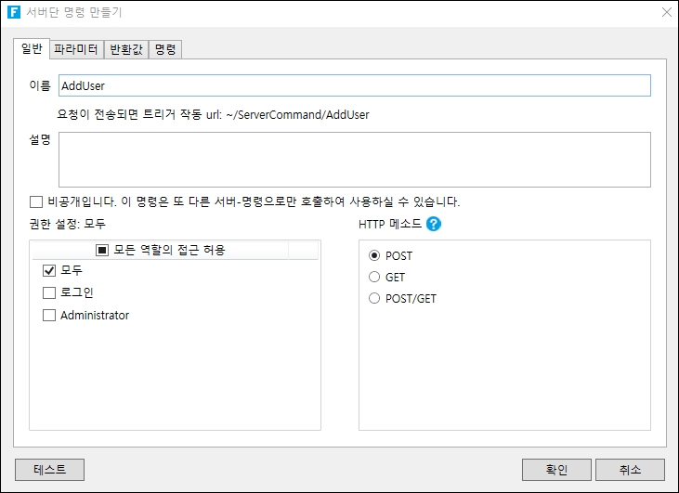Enable the 비공개입니다 private command checkbox
The image size is (679, 493).
[36, 201]
